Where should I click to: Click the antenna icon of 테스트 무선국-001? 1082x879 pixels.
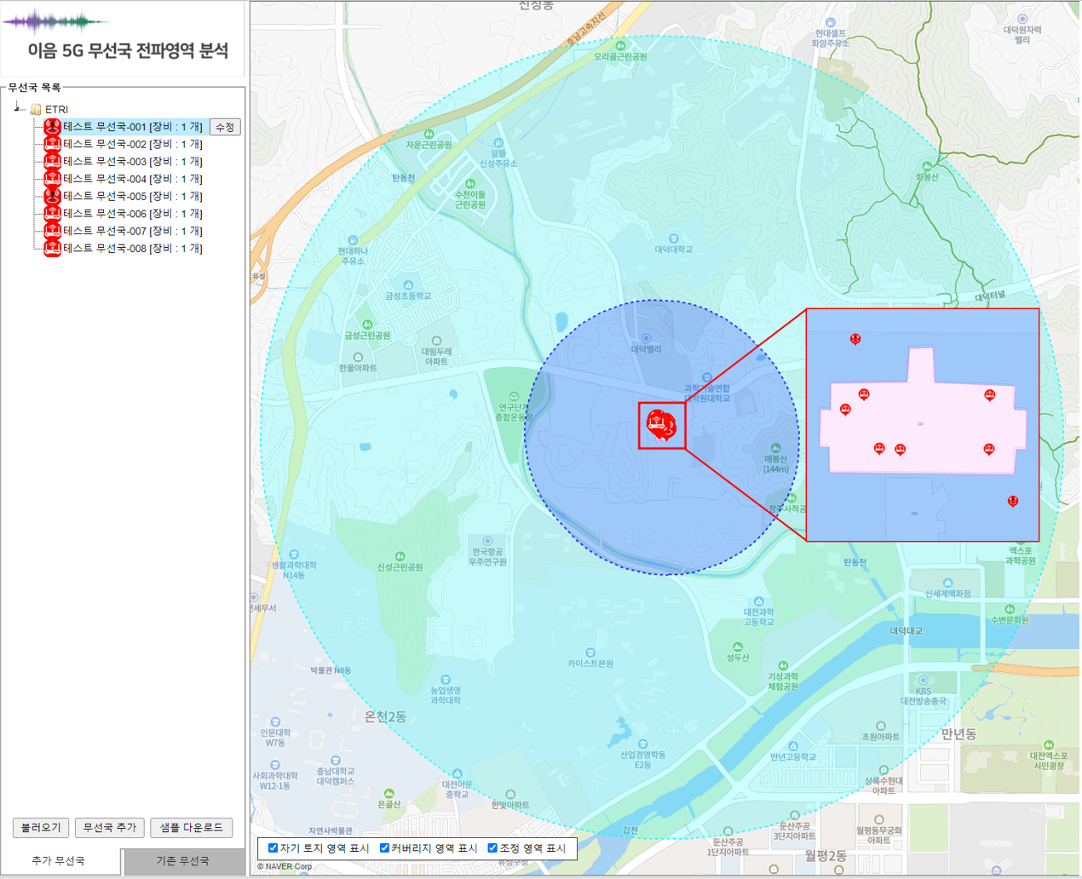point(52,127)
